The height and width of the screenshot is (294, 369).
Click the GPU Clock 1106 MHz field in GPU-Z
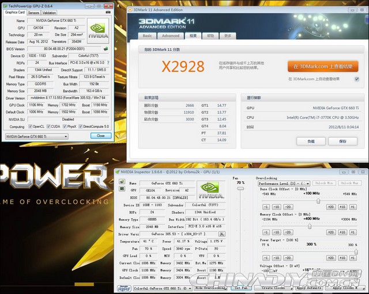(x=36, y=105)
